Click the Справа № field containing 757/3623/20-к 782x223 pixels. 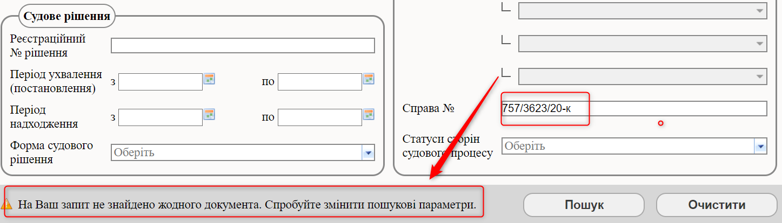click(633, 109)
